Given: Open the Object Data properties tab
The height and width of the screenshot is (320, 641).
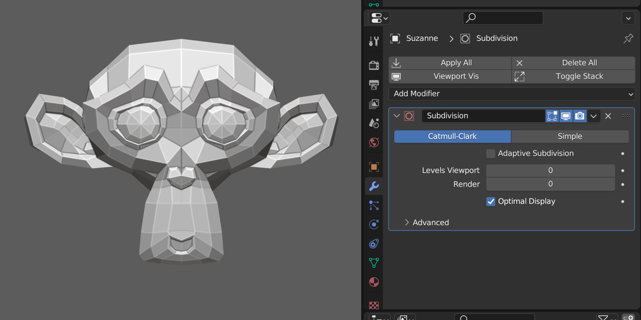Looking at the screenshot, I should click(x=374, y=263).
